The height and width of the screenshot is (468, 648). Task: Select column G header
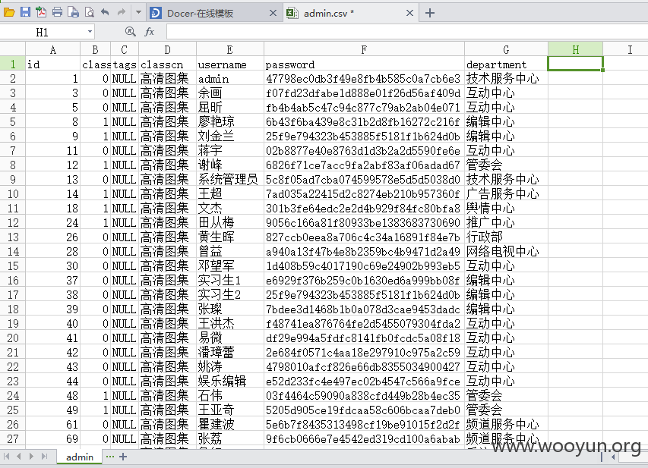pos(506,50)
